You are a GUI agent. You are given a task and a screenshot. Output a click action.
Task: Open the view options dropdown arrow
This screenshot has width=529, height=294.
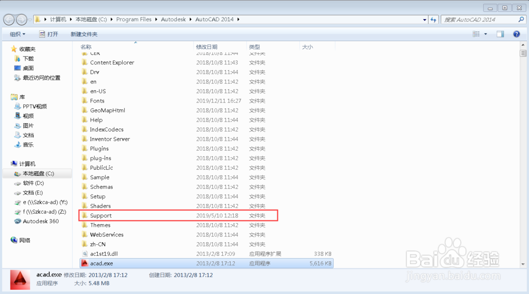(x=486, y=34)
